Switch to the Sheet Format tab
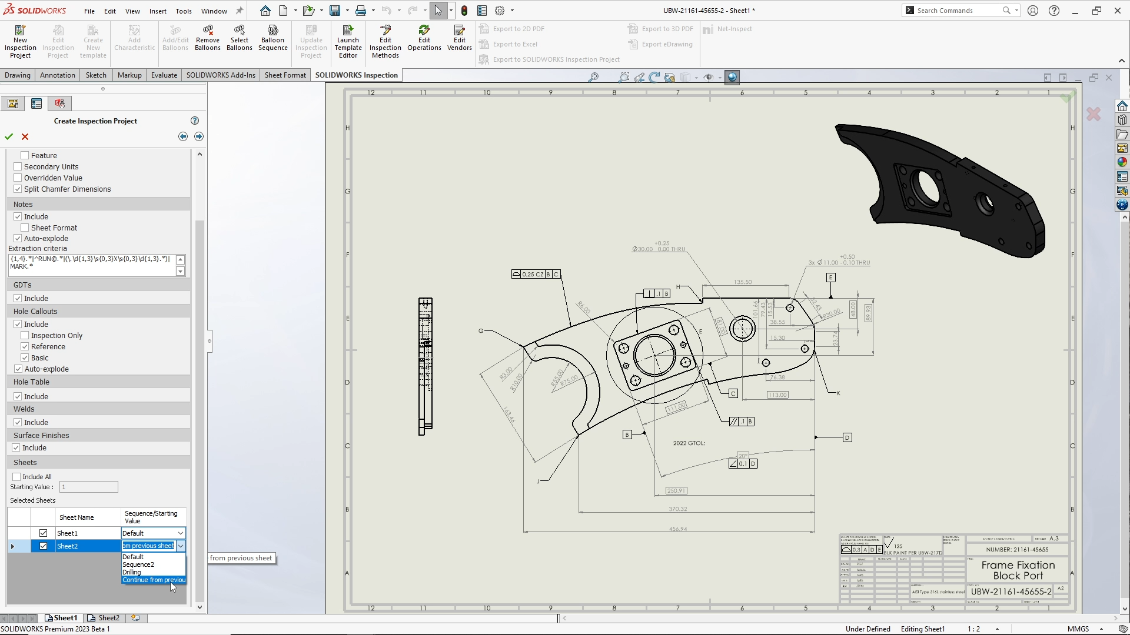 pos(285,75)
